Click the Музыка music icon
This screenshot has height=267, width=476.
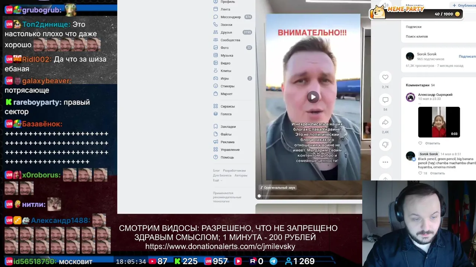[x=216, y=56]
